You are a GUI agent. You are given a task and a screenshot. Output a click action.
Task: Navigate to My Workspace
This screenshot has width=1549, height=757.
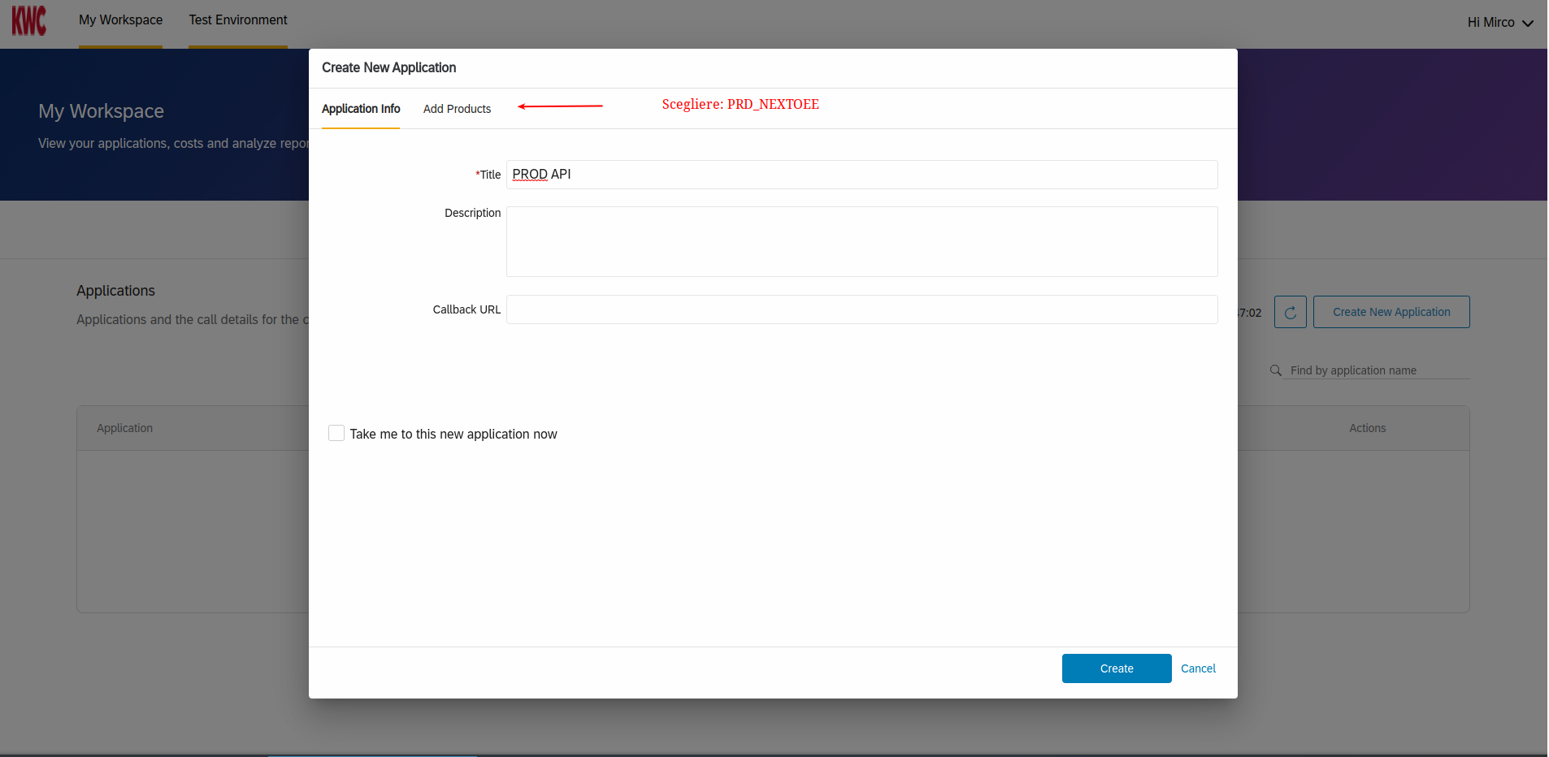click(x=120, y=19)
